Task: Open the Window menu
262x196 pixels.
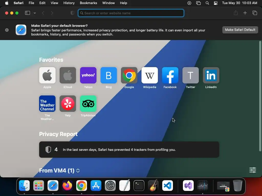Action: [x=108, y=3]
